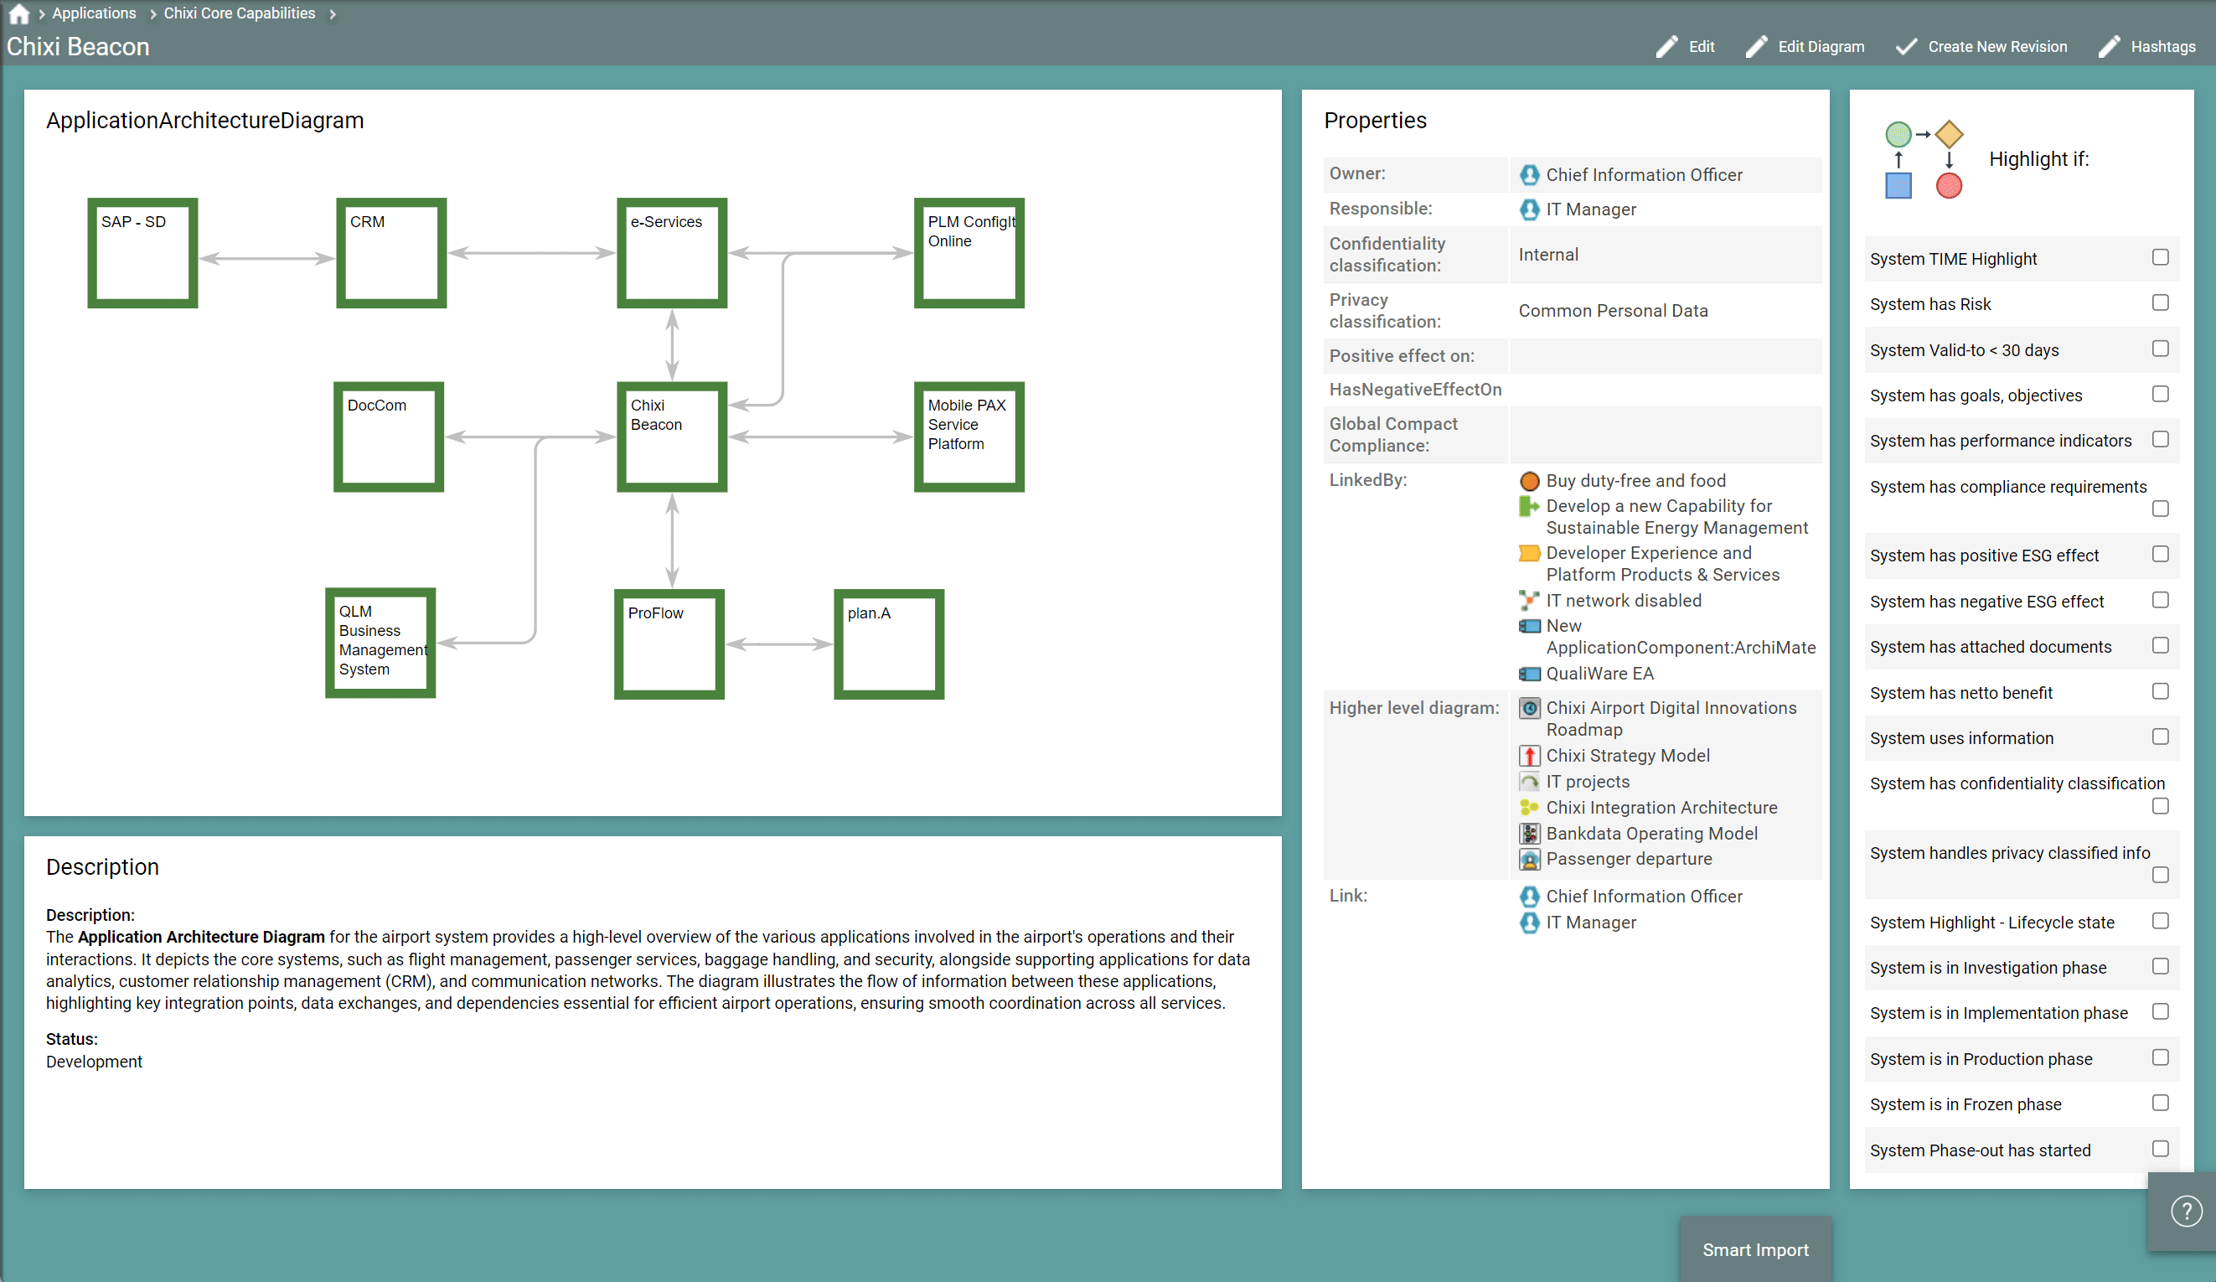Click the PLM ConfigIt Online box

[969, 253]
